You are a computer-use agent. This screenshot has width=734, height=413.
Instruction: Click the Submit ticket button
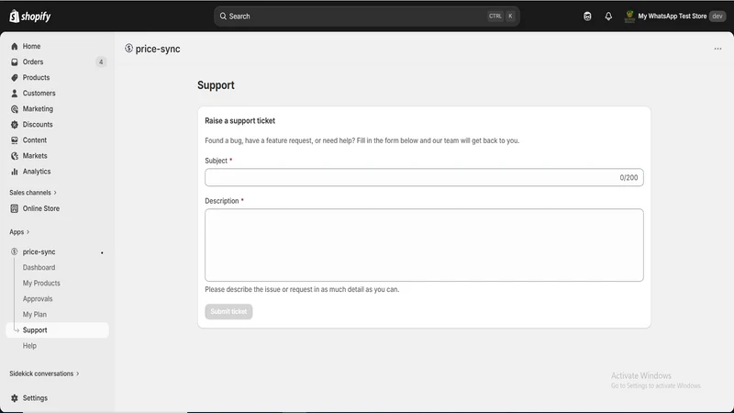(x=228, y=311)
